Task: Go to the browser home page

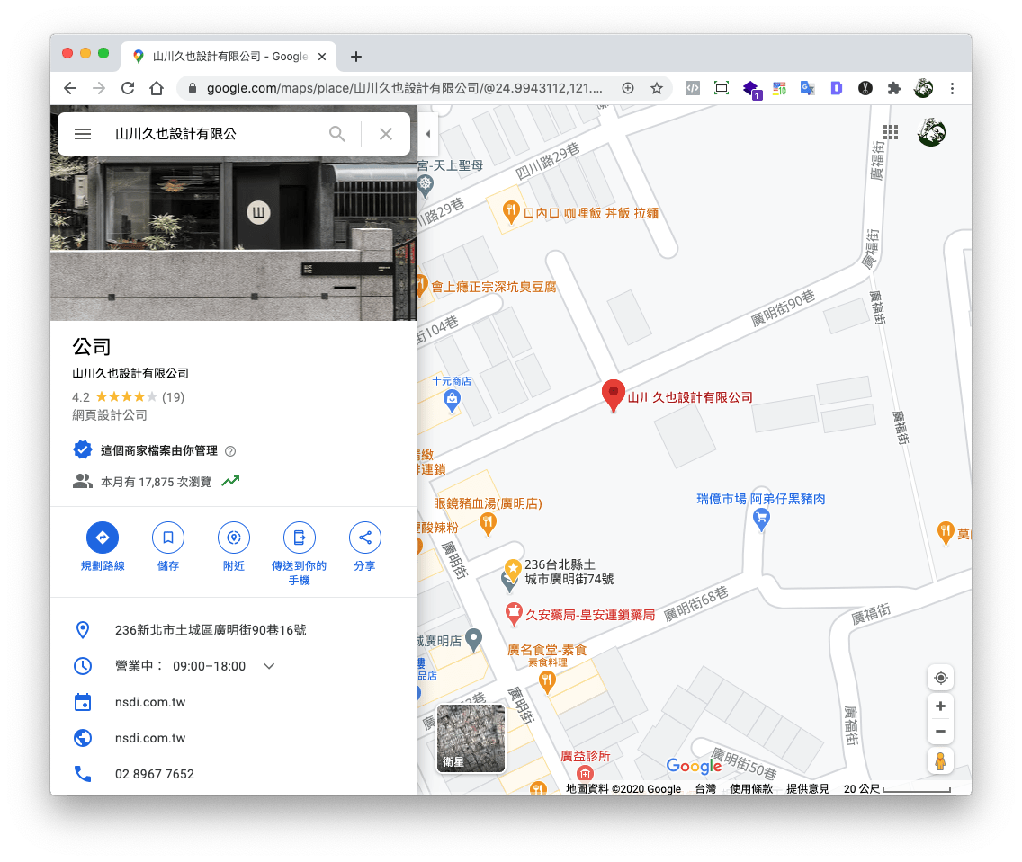Action: pos(157,88)
